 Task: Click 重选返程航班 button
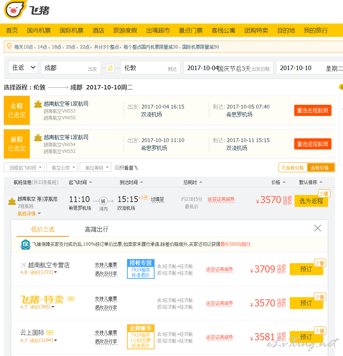(x=312, y=144)
